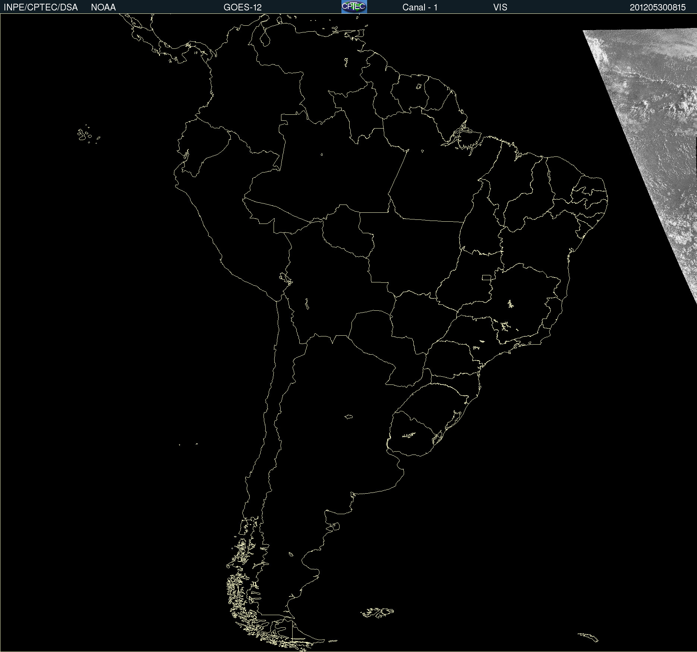Click the GOES-12 satellite label
697x652 pixels.
(243, 7)
